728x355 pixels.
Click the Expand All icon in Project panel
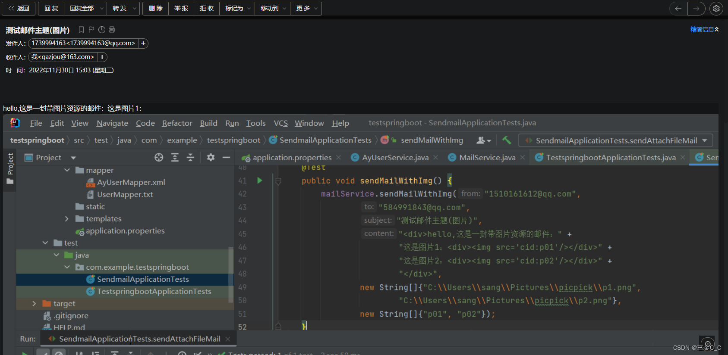(175, 157)
